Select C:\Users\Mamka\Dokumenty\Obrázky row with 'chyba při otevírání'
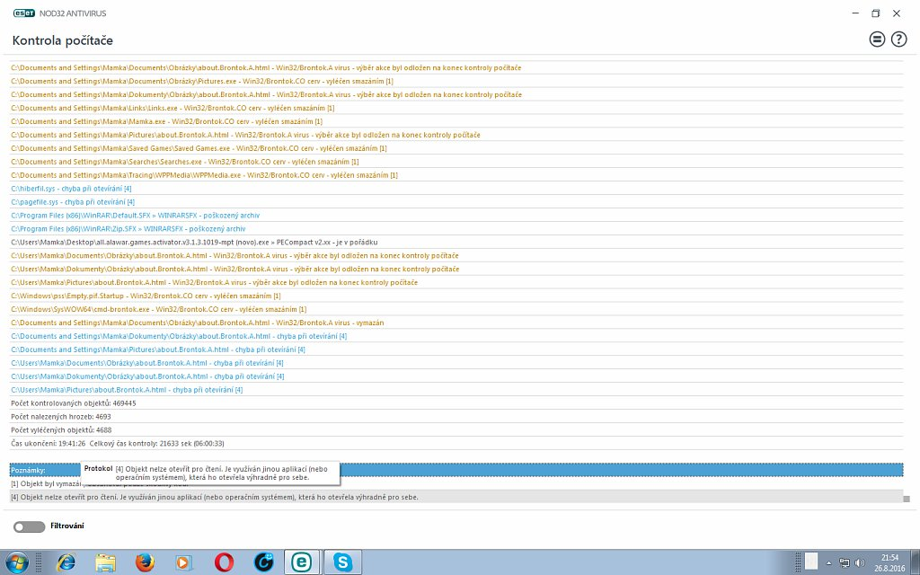 456,376
